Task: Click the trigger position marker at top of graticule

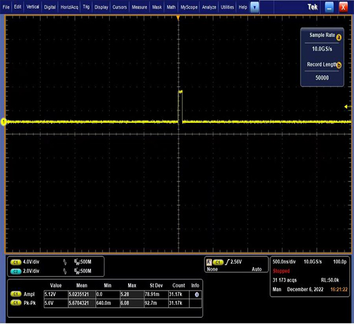Action: [x=178, y=17]
